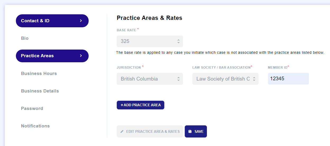Image resolution: width=330 pixels, height=146 pixels.
Task: Expand the Law Society of British Columbia dropdown
Action: (x=225, y=79)
